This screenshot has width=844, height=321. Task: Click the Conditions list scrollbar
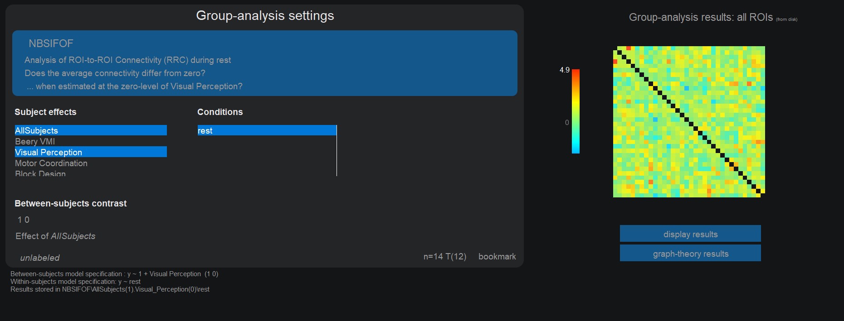pos(337,151)
